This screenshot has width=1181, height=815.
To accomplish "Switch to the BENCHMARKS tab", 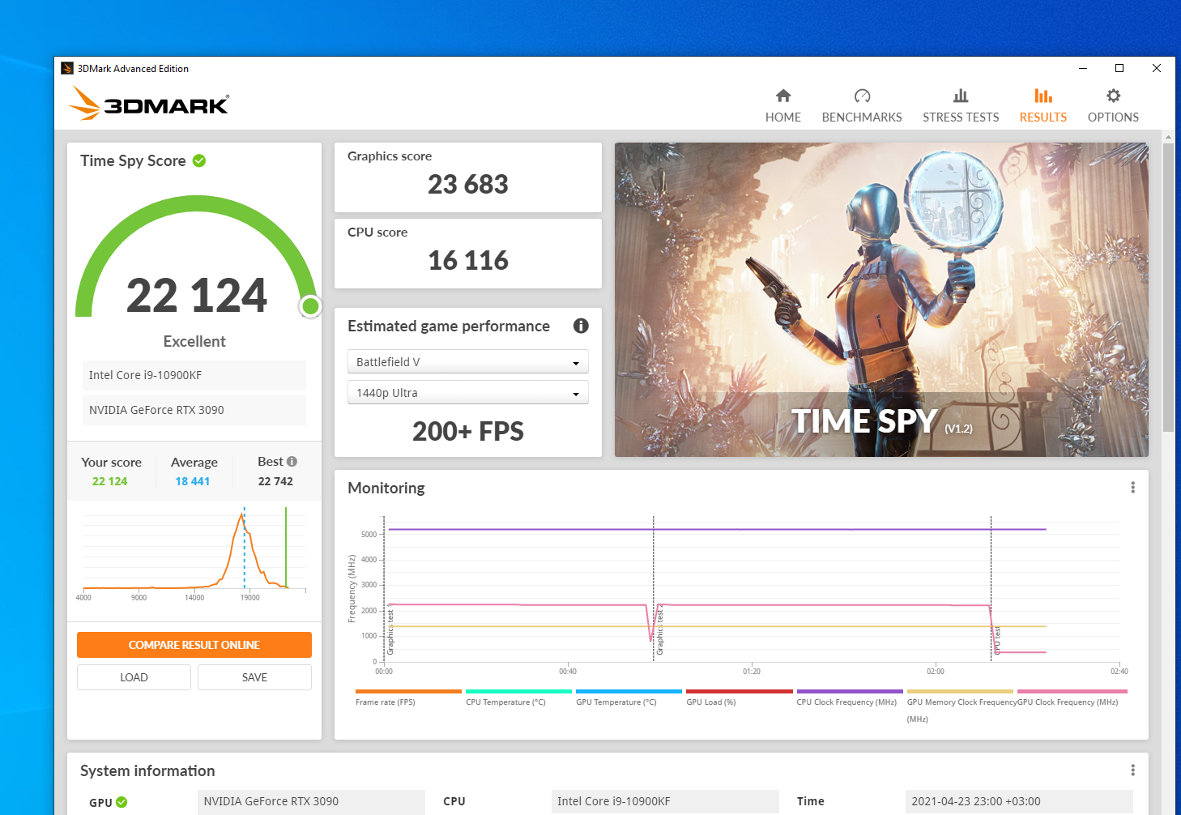I will pyautogui.click(x=862, y=106).
